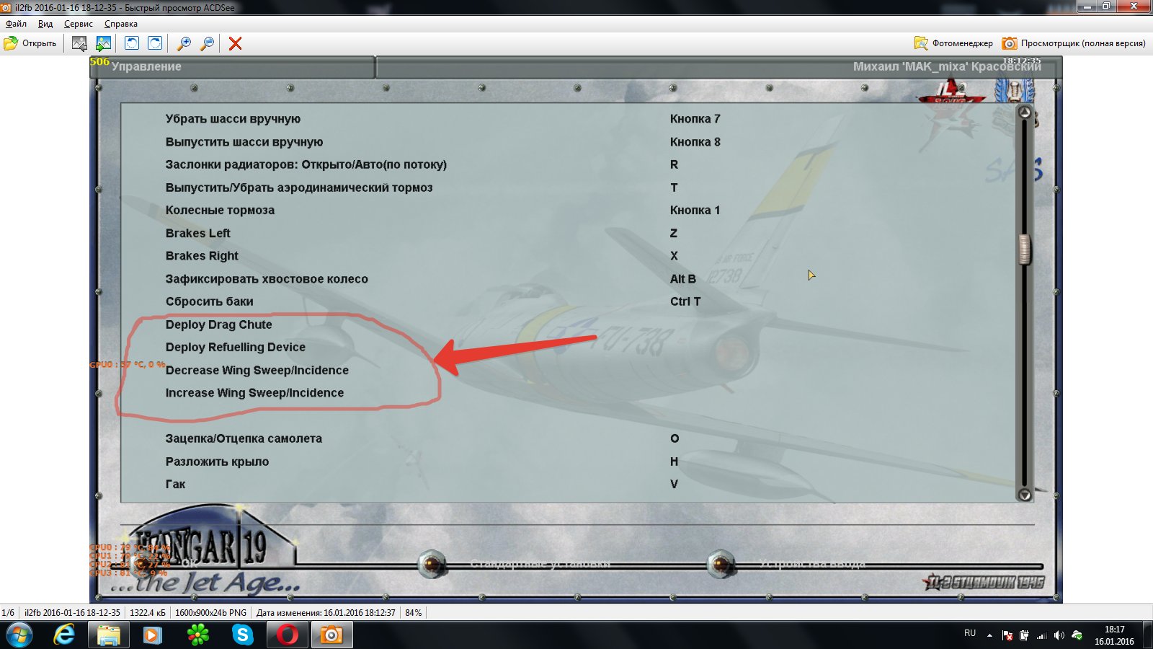This screenshot has height=649, width=1153.
Task: Select the 'Выпустить шасси вручную' control row
Action: click(244, 142)
